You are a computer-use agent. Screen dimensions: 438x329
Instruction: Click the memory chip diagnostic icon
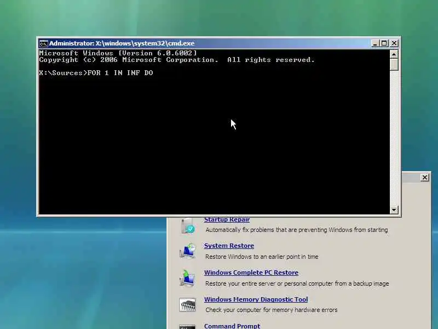(187, 305)
